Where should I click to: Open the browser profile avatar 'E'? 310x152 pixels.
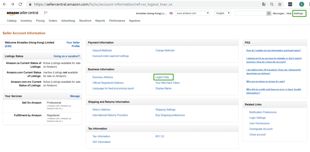(x=301, y=4)
